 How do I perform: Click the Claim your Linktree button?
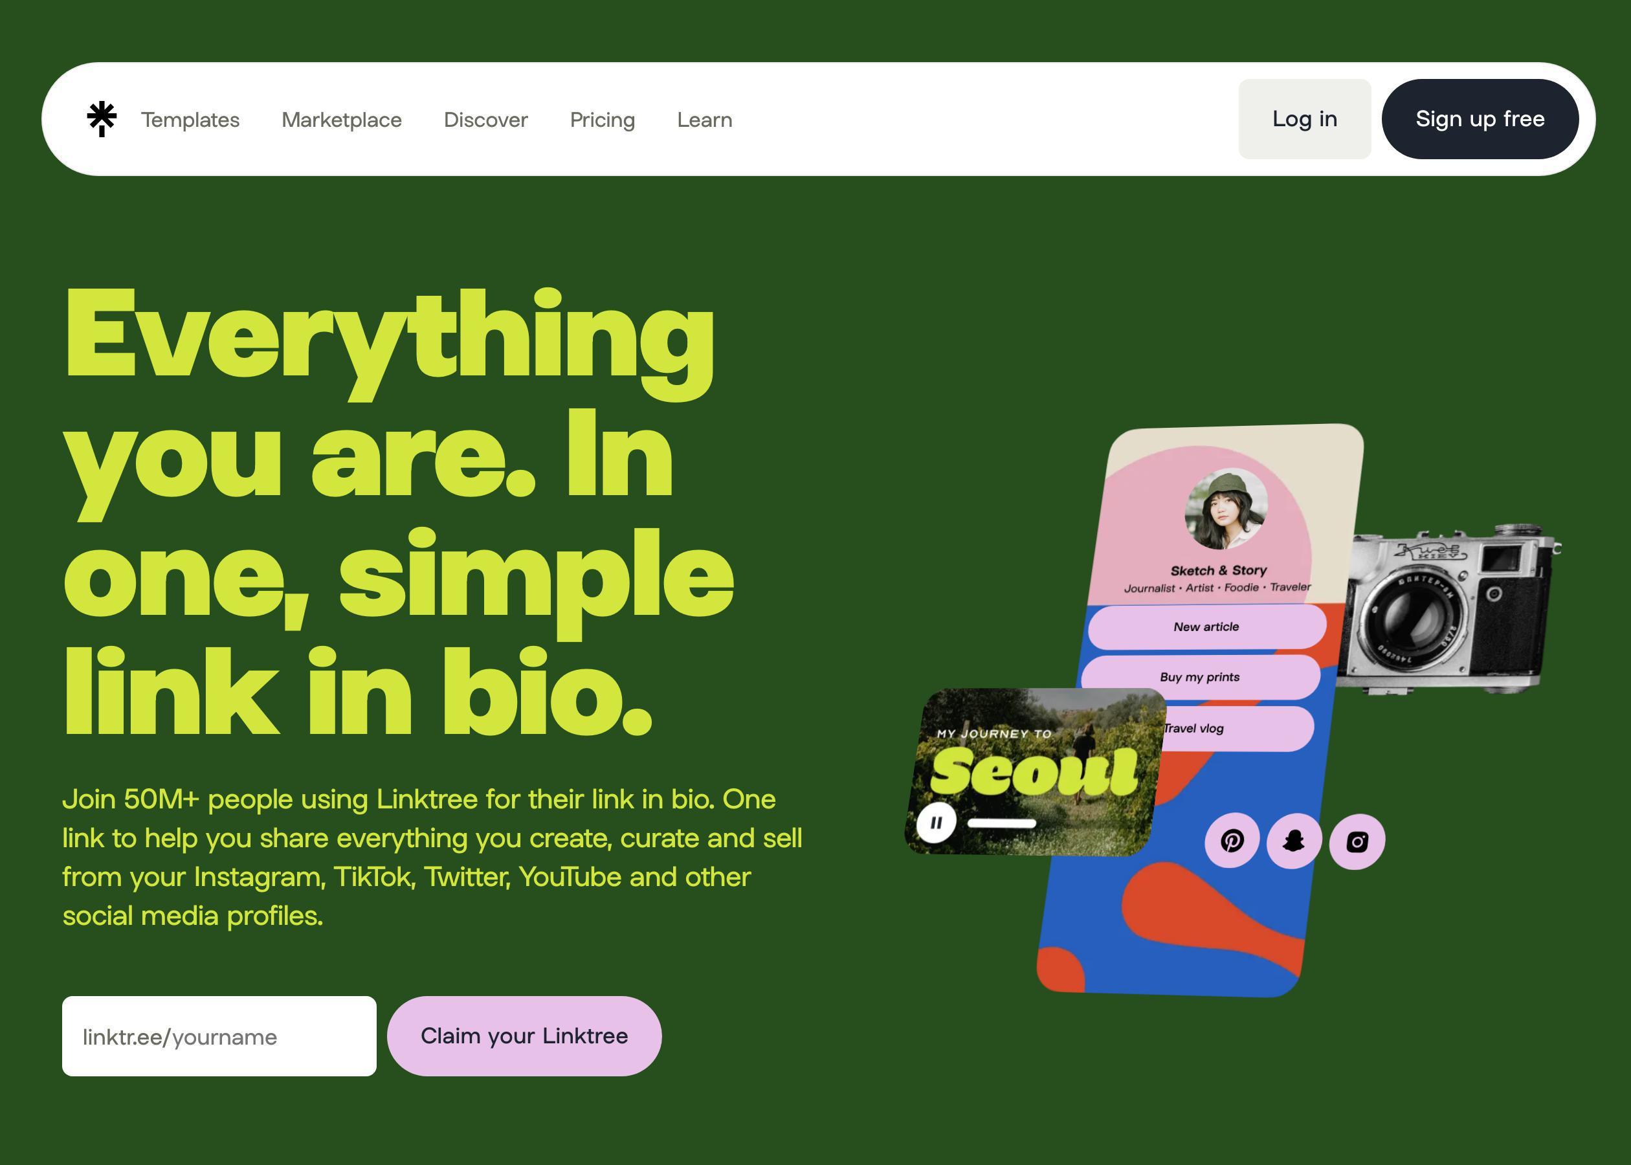[x=524, y=1034]
